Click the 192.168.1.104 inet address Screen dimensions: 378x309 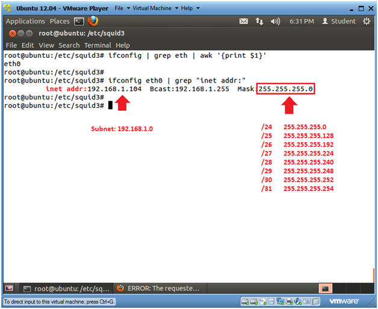[114, 89]
